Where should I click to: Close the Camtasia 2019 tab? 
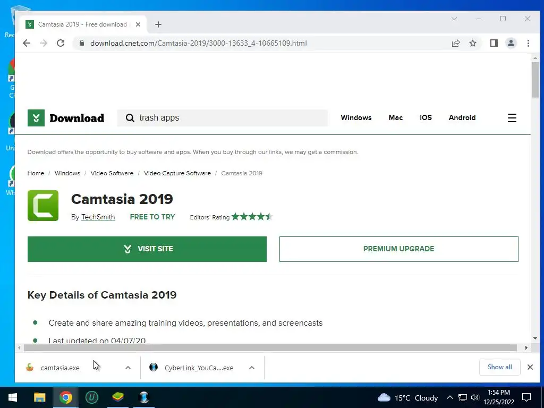coord(138,24)
